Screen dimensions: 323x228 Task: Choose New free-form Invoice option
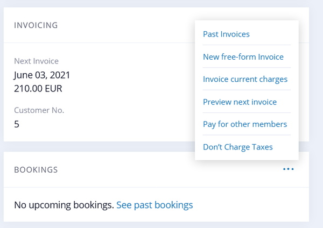point(243,57)
